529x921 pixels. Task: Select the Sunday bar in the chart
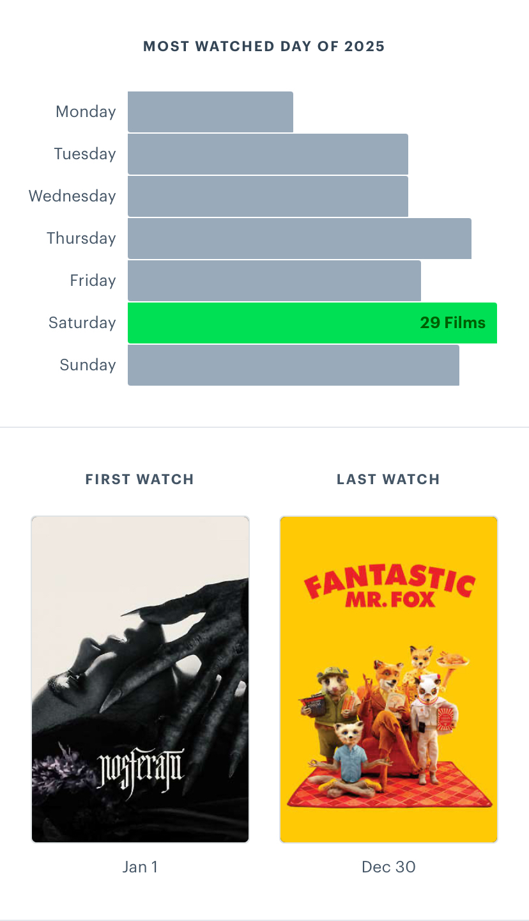293,365
